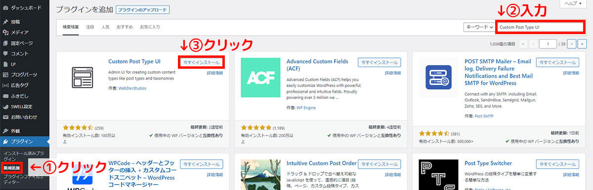Open the ブログパーツ sidebar icon

point(5,74)
